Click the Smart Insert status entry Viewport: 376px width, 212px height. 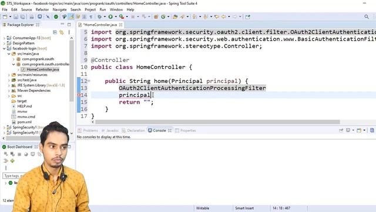point(244,208)
